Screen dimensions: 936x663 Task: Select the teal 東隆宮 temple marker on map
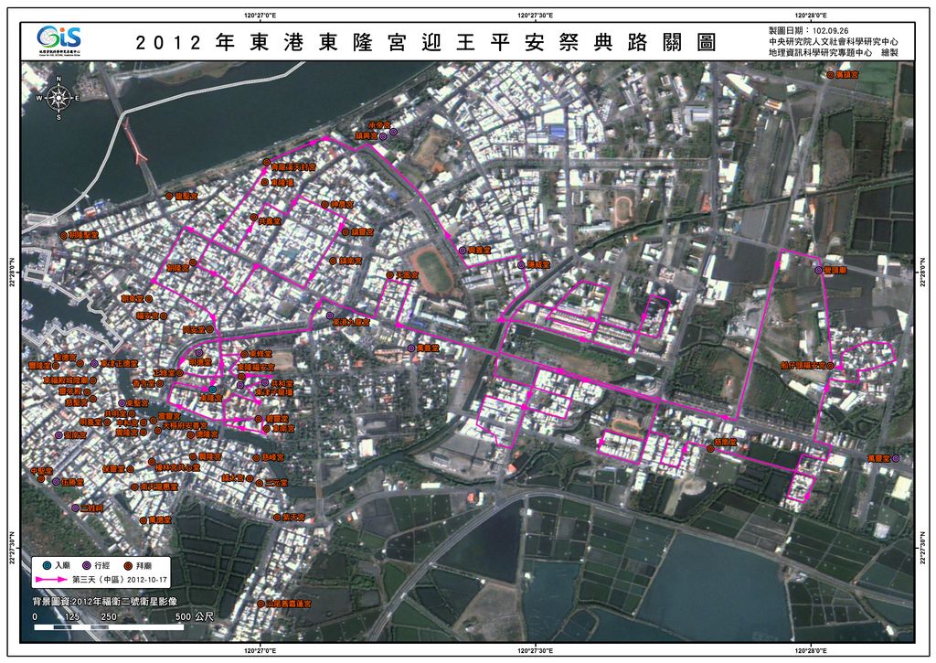coord(212,390)
